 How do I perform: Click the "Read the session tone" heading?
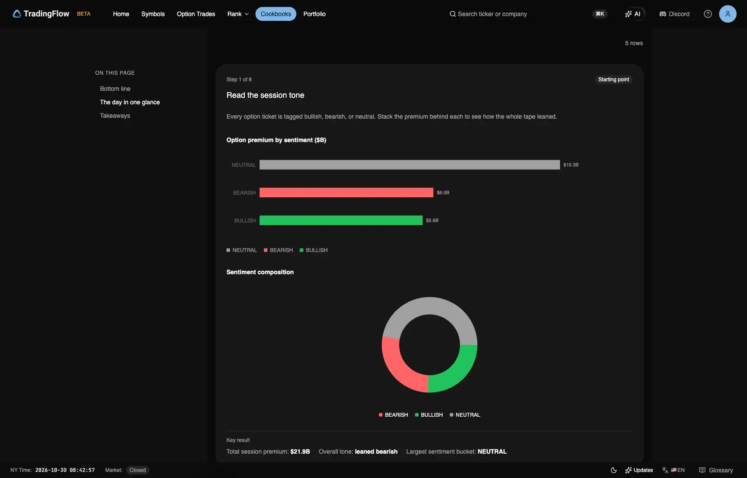click(x=265, y=95)
